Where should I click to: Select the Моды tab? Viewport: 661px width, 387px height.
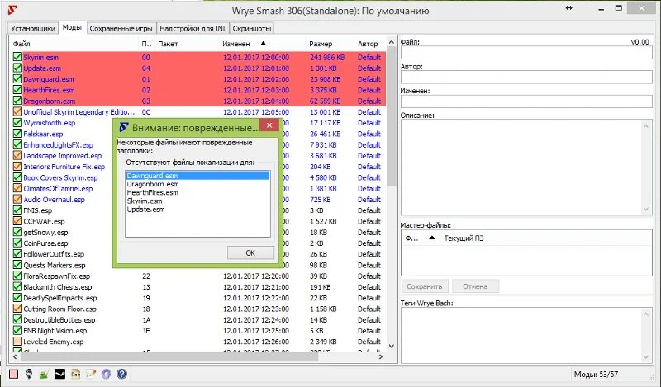[x=72, y=27]
